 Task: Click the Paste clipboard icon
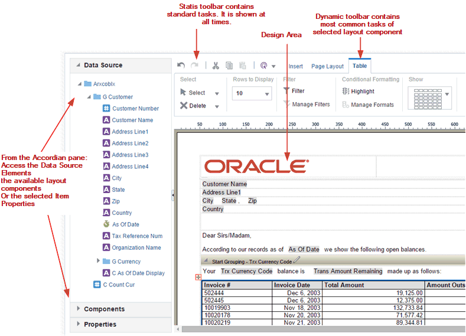(x=243, y=66)
